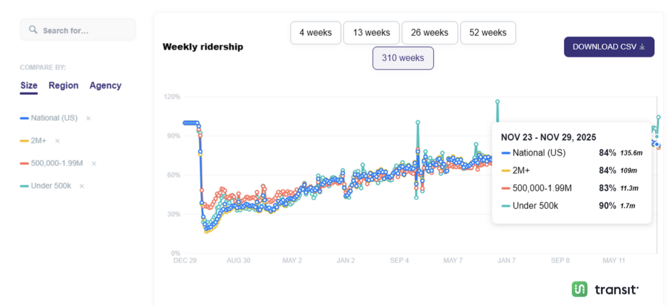Screen dimensions: 672x306
Task: Click the search magnifier icon
Action: point(33,29)
